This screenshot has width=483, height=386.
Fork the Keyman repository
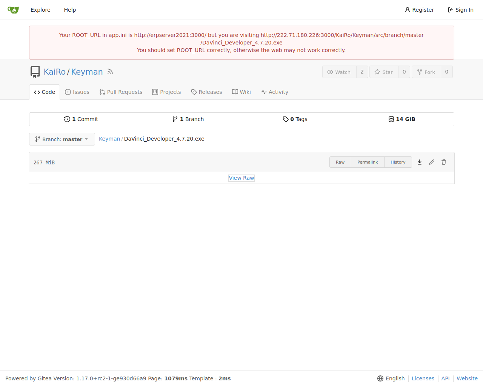tap(426, 72)
